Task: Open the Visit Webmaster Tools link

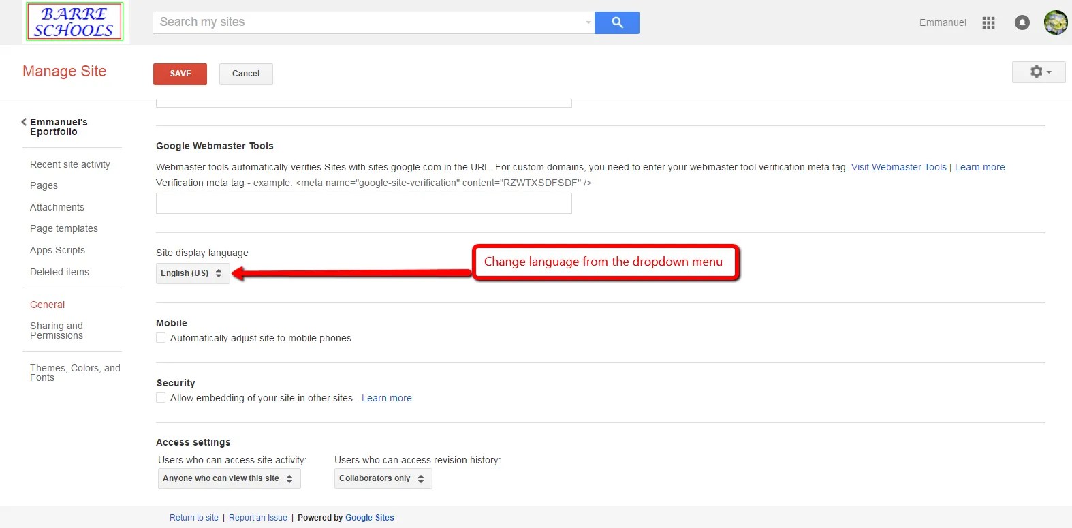Action: tap(898, 167)
